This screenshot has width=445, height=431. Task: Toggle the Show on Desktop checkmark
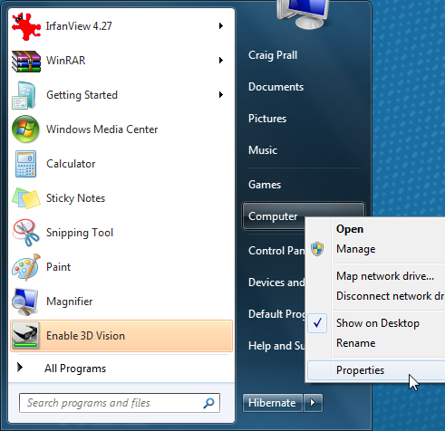click(317, 323)
